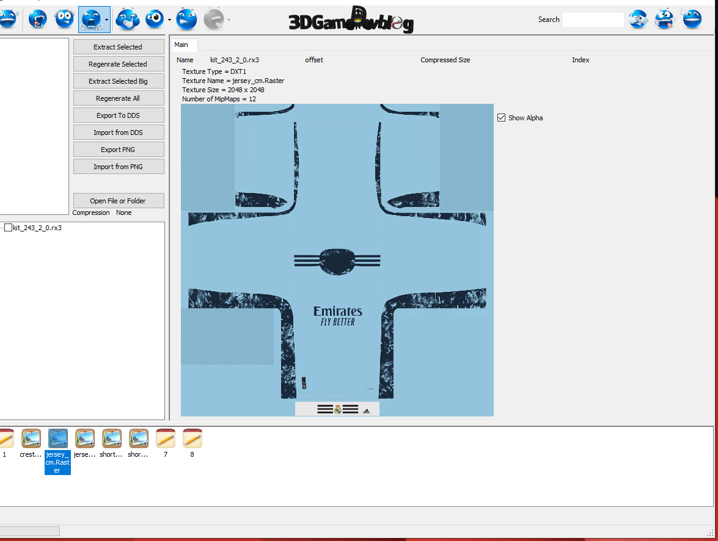This screenshot has height=541, width=718.
Task: Focus the Search text box
Action: pyautogui.click(x=593, y=20)
